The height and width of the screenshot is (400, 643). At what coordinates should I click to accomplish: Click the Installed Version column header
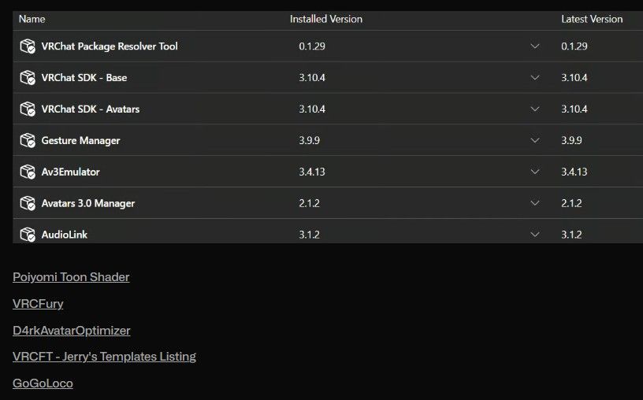tap(326, 19)
